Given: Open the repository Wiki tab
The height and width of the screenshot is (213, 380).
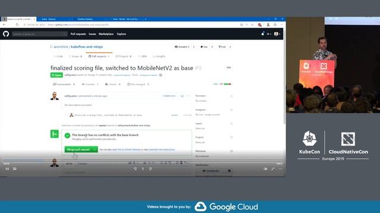Looking at the screenshot, I should (142, 56).
